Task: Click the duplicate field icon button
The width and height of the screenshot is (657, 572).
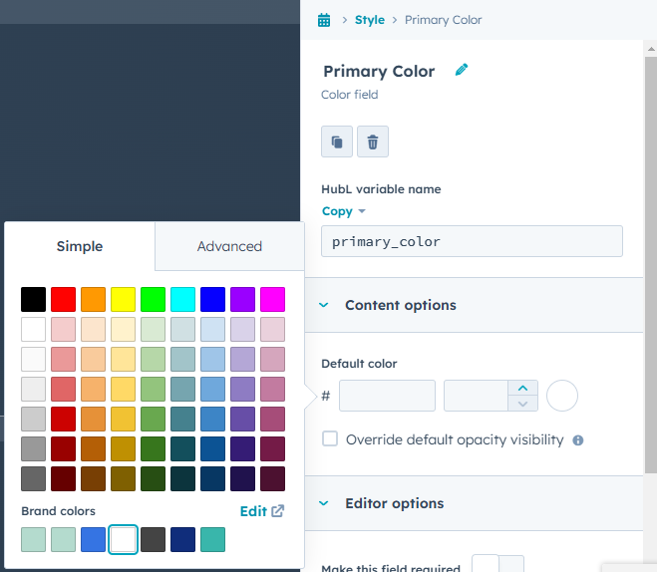Action: click(x=337, y=142)
